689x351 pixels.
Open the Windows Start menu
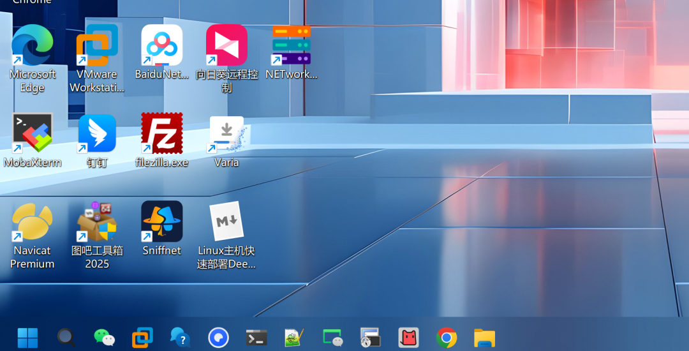click(27, 338)
